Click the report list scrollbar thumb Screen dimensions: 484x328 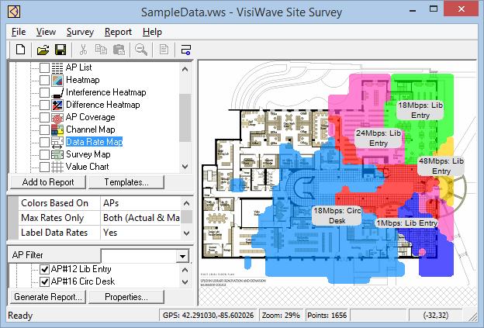[185, 118]
